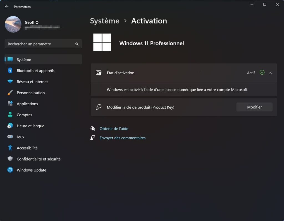
Task: Click the Comptes person icon
Action: tap(10, 115)
